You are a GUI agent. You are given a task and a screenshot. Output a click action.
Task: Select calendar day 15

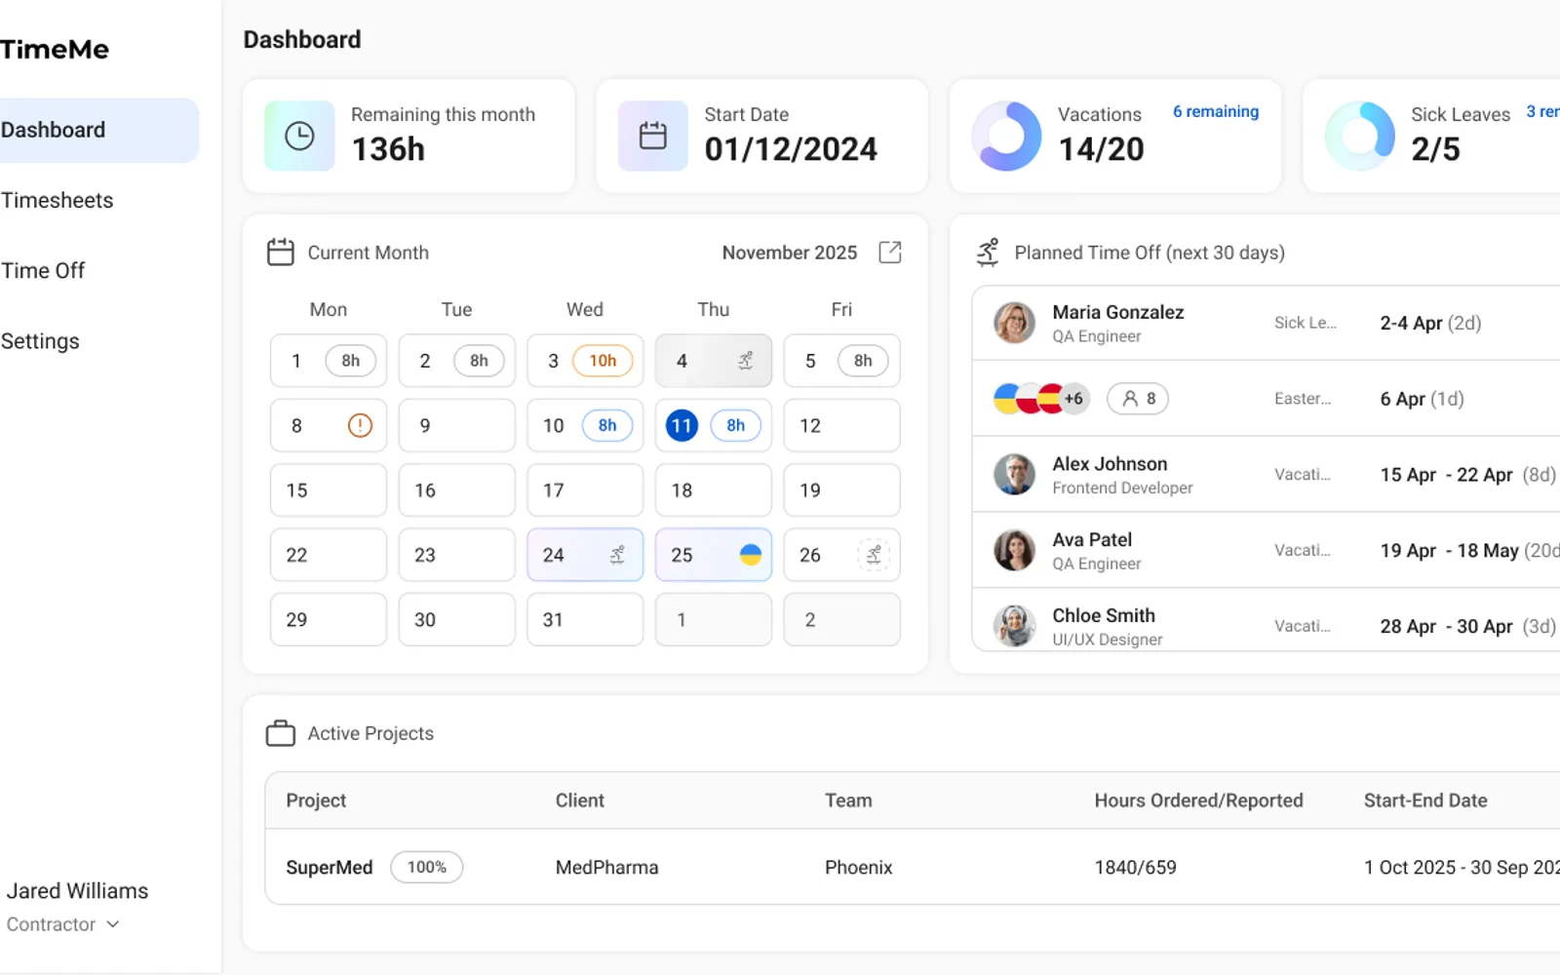pyautogui.click(x=329, y=490)
